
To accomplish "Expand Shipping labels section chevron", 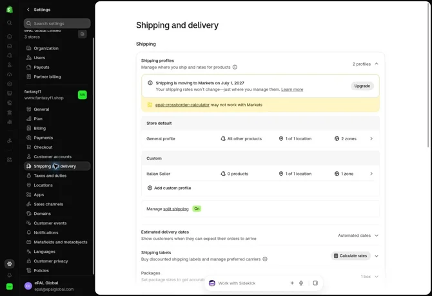I will pyautogui.click(x=377, y=256).
